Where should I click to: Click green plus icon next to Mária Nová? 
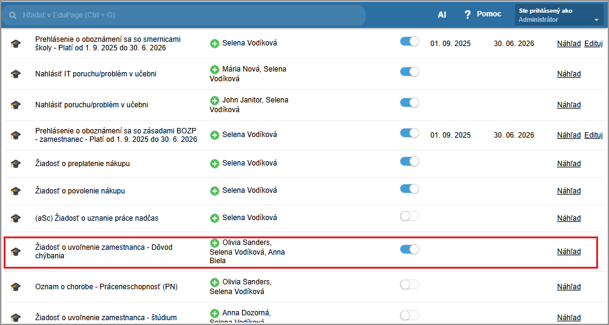coord(215,70)
